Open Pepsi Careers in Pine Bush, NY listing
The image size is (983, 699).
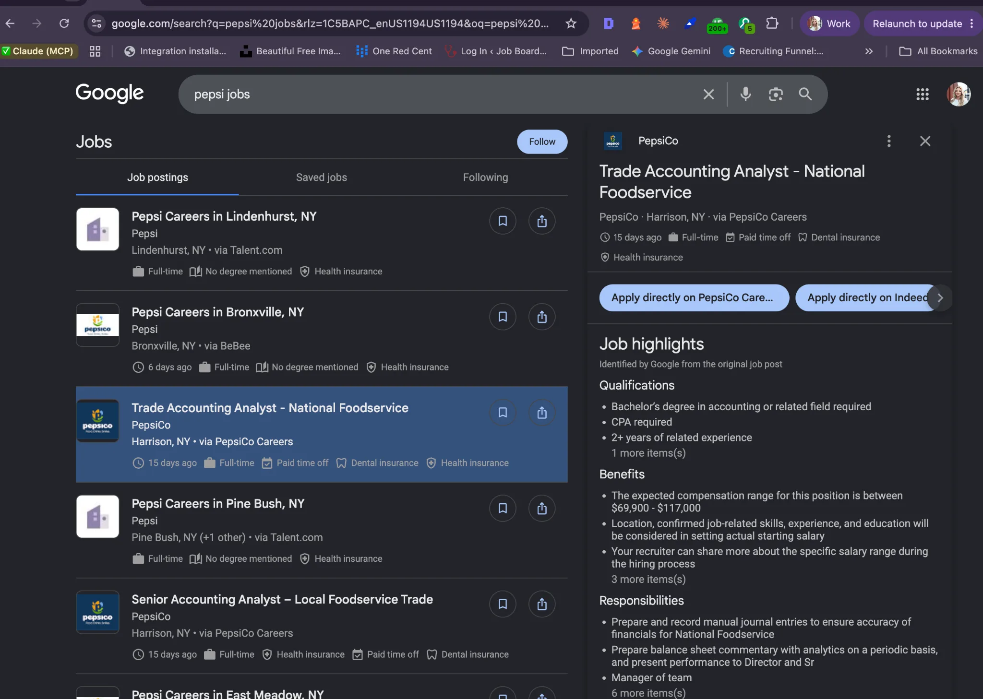[218, 504]
